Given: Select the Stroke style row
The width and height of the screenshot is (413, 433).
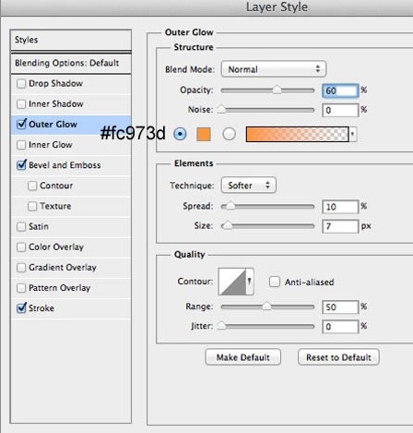Looking at the screenshot, I should (71, 308).
